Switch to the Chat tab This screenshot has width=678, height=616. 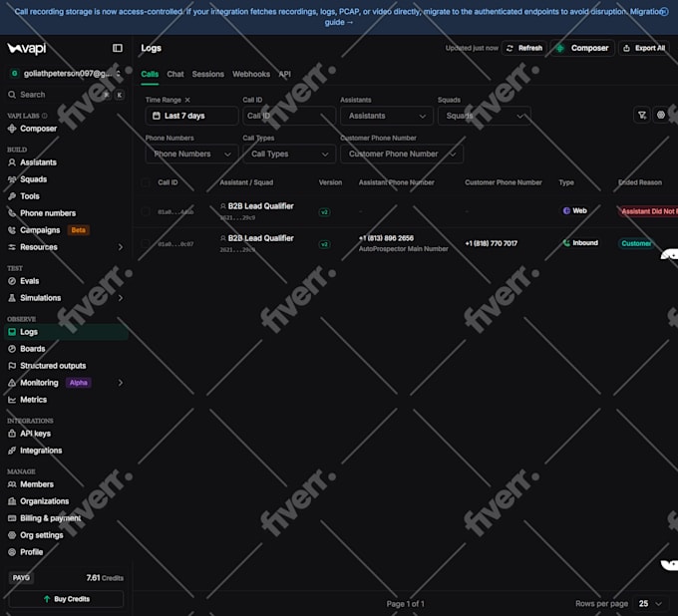(175, 75)
